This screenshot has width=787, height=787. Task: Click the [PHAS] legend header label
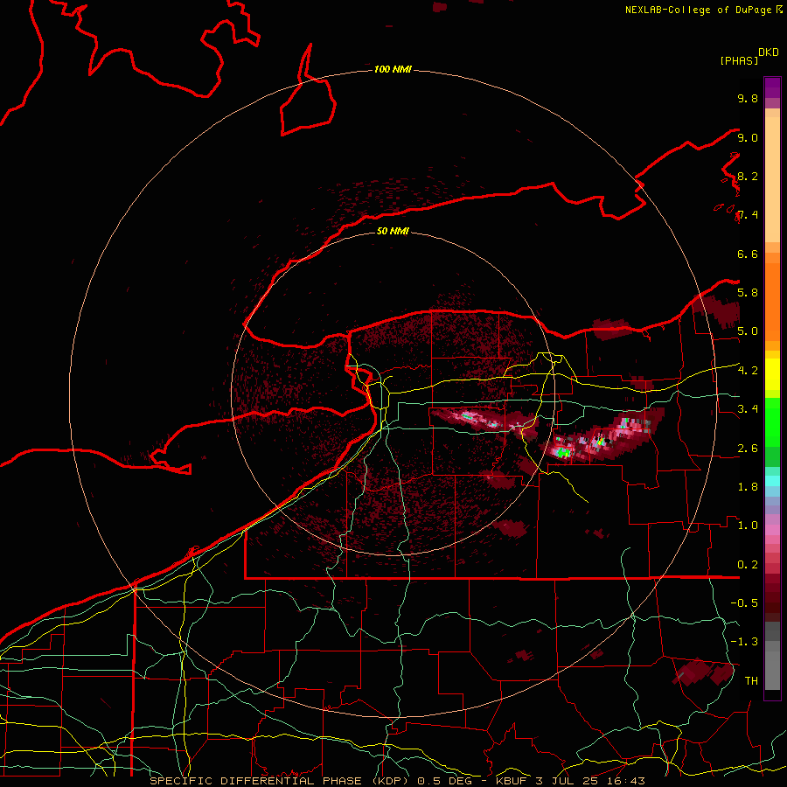pos(739,60)
